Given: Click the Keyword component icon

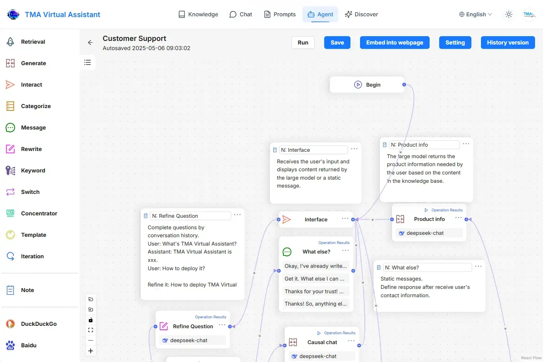Looking at the screenshot, I should pyautogui.click(x=10, y=170).
